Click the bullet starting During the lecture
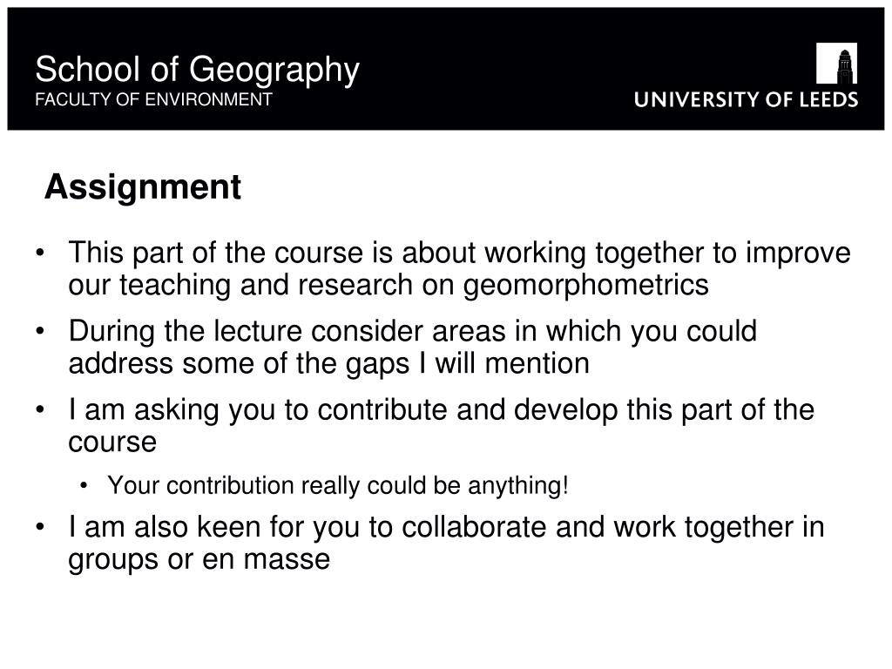Screen dimensions: 892x669 click(x=412, y=347)
